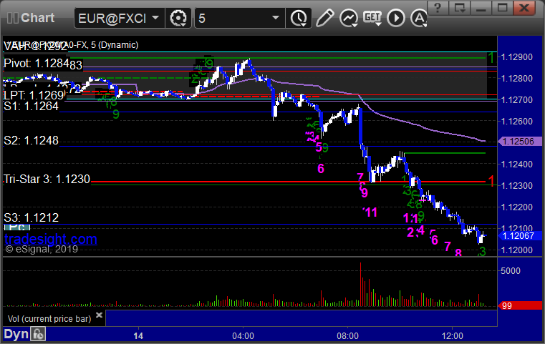
Task: Open the studies line chart icon
Action: [x=349, y=18]
